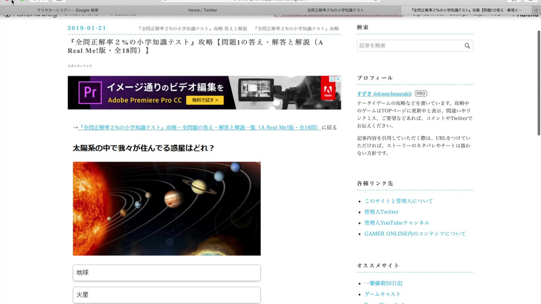Open the article title 『全問正解率2%の小学知識テスト』攻略【問題1の答え

tap(196, 46)
